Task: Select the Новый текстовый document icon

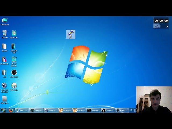Action: point(14,62)
